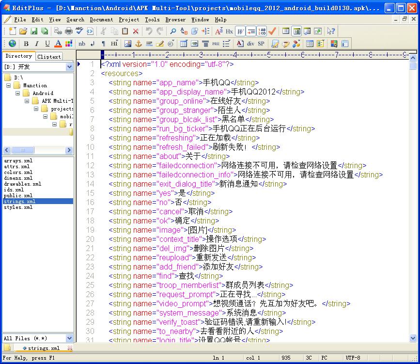Run spell check from the toolbar
Screen dimensions: 420x364
point(79,31)
